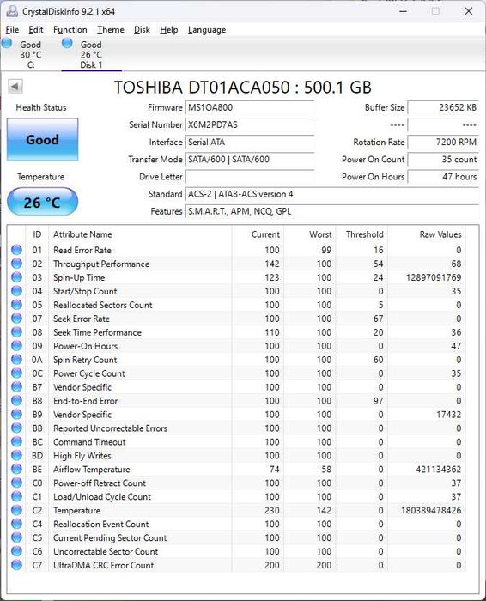The height and width of the screenshot is (601, 486).
Task: Click the Power On Count value 35 count
Action: (x=443, y=160)
